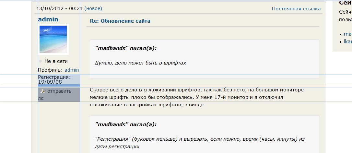Image resolution: width=352 pixels, height=153 pixels.
Task: Click the sidebar user link starting with "ma"
Action: pos(347,34)
